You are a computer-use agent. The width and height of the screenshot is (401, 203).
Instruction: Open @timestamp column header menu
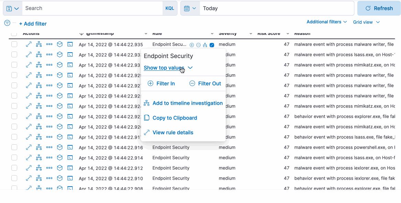[x=146, y=33]
